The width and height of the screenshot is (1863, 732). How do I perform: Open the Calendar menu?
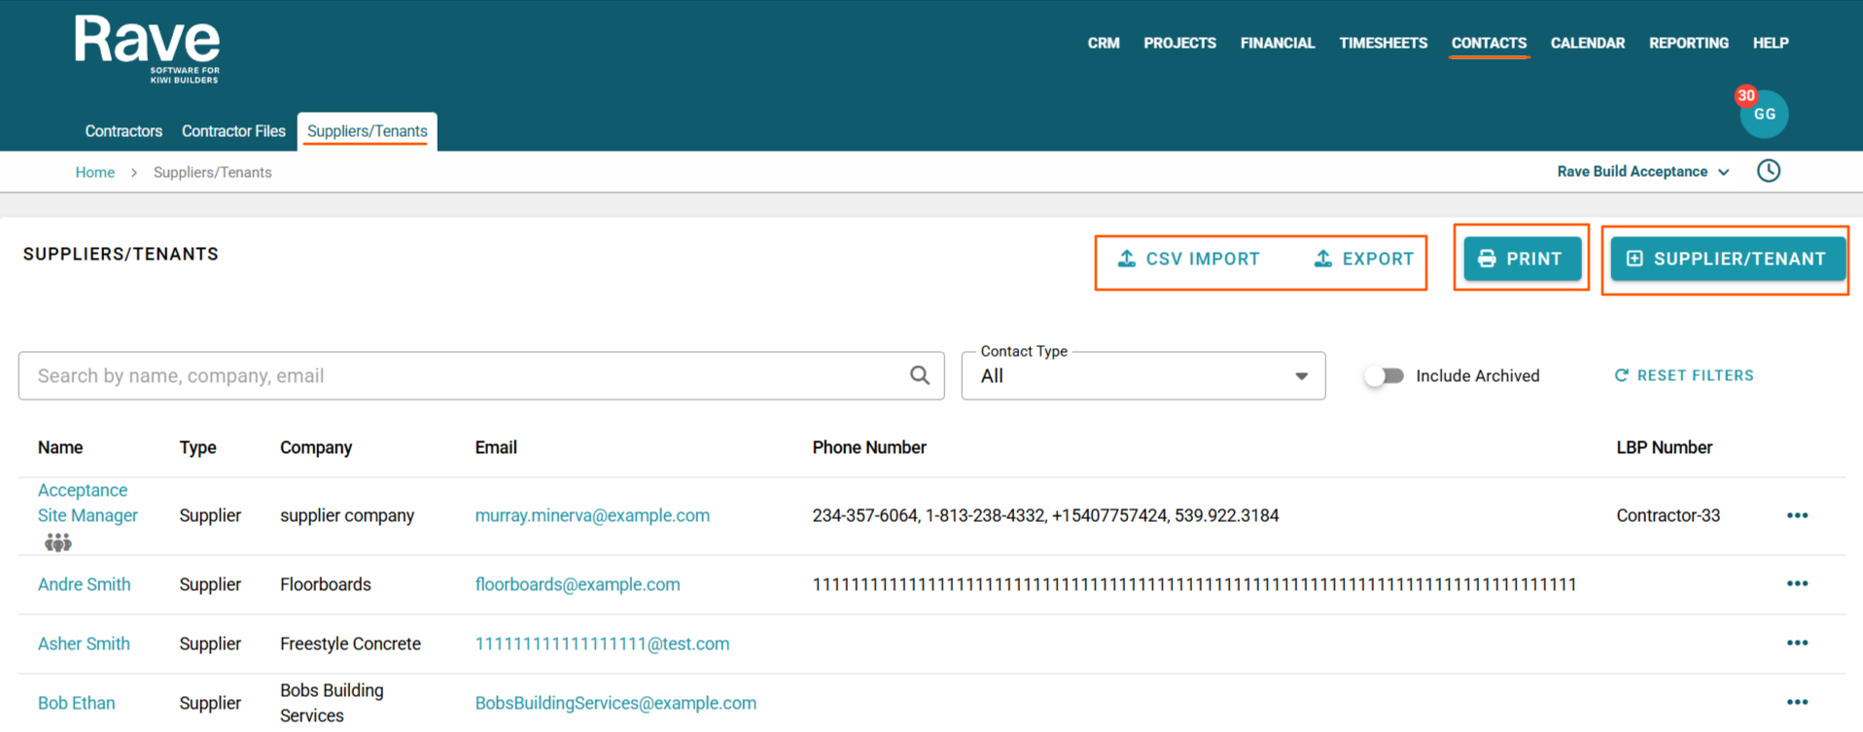[1588, 43]
